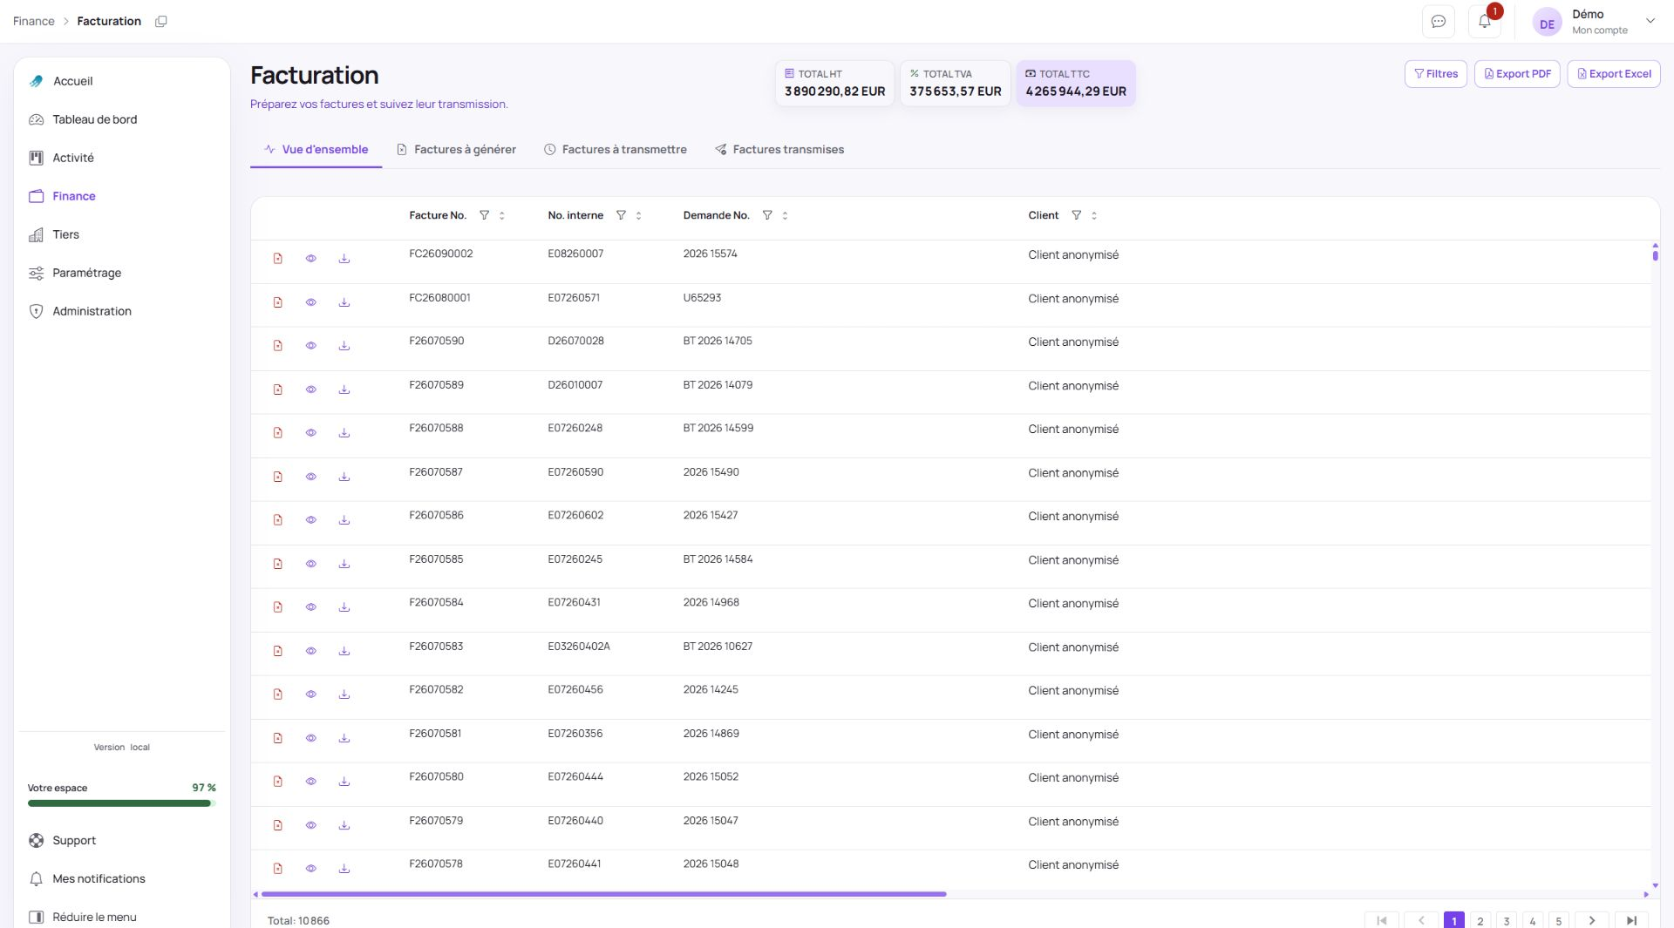The width and height of the screenshot is (1674, 928).
Task: Click the horizontal table scrollbar
Action: [603, 894]
